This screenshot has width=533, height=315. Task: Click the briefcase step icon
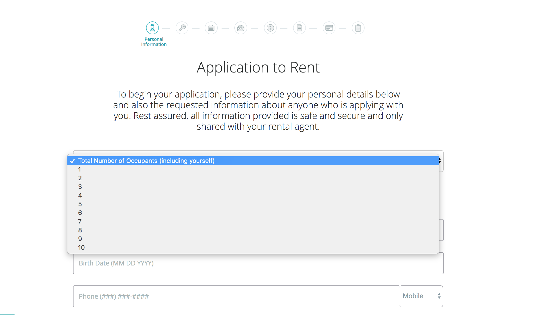(211, 28)
